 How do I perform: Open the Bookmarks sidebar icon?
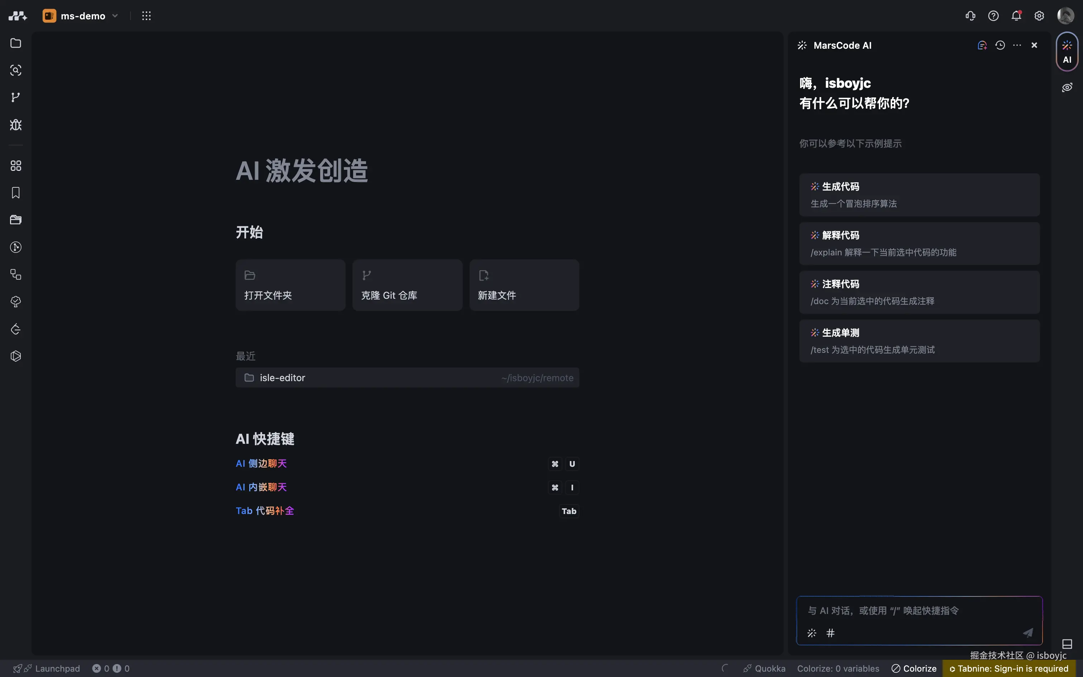(16, 193)
